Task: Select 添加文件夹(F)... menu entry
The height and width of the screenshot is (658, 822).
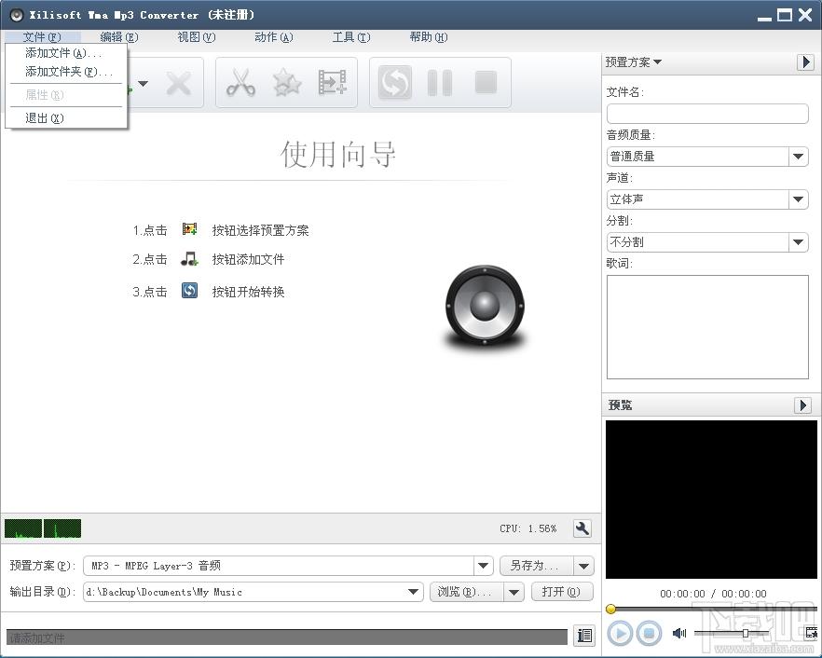Action: click(66, 72)
